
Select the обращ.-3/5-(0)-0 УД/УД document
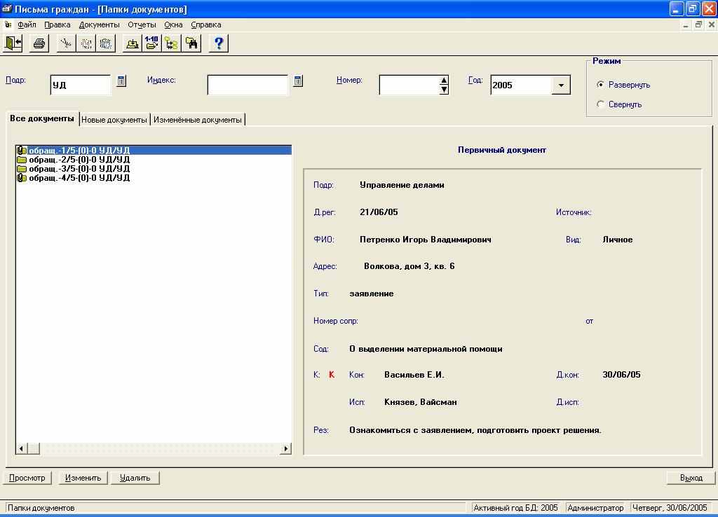[79, 169]
